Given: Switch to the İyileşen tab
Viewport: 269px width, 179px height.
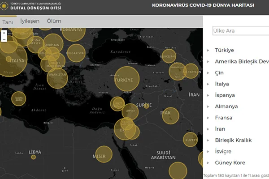Looking at the screenshot, I should 30,21.
